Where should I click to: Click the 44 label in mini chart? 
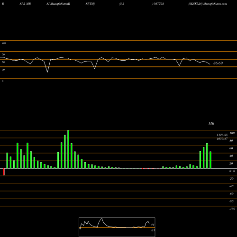pyautogui.click(x=153, y=225)
